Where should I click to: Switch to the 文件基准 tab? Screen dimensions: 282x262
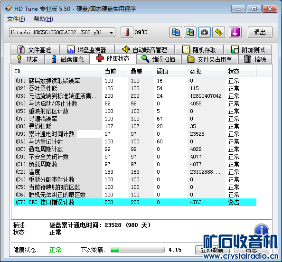[x=35, y=50]
